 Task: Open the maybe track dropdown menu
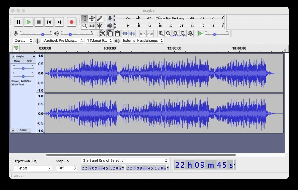(x=33, y=56)
